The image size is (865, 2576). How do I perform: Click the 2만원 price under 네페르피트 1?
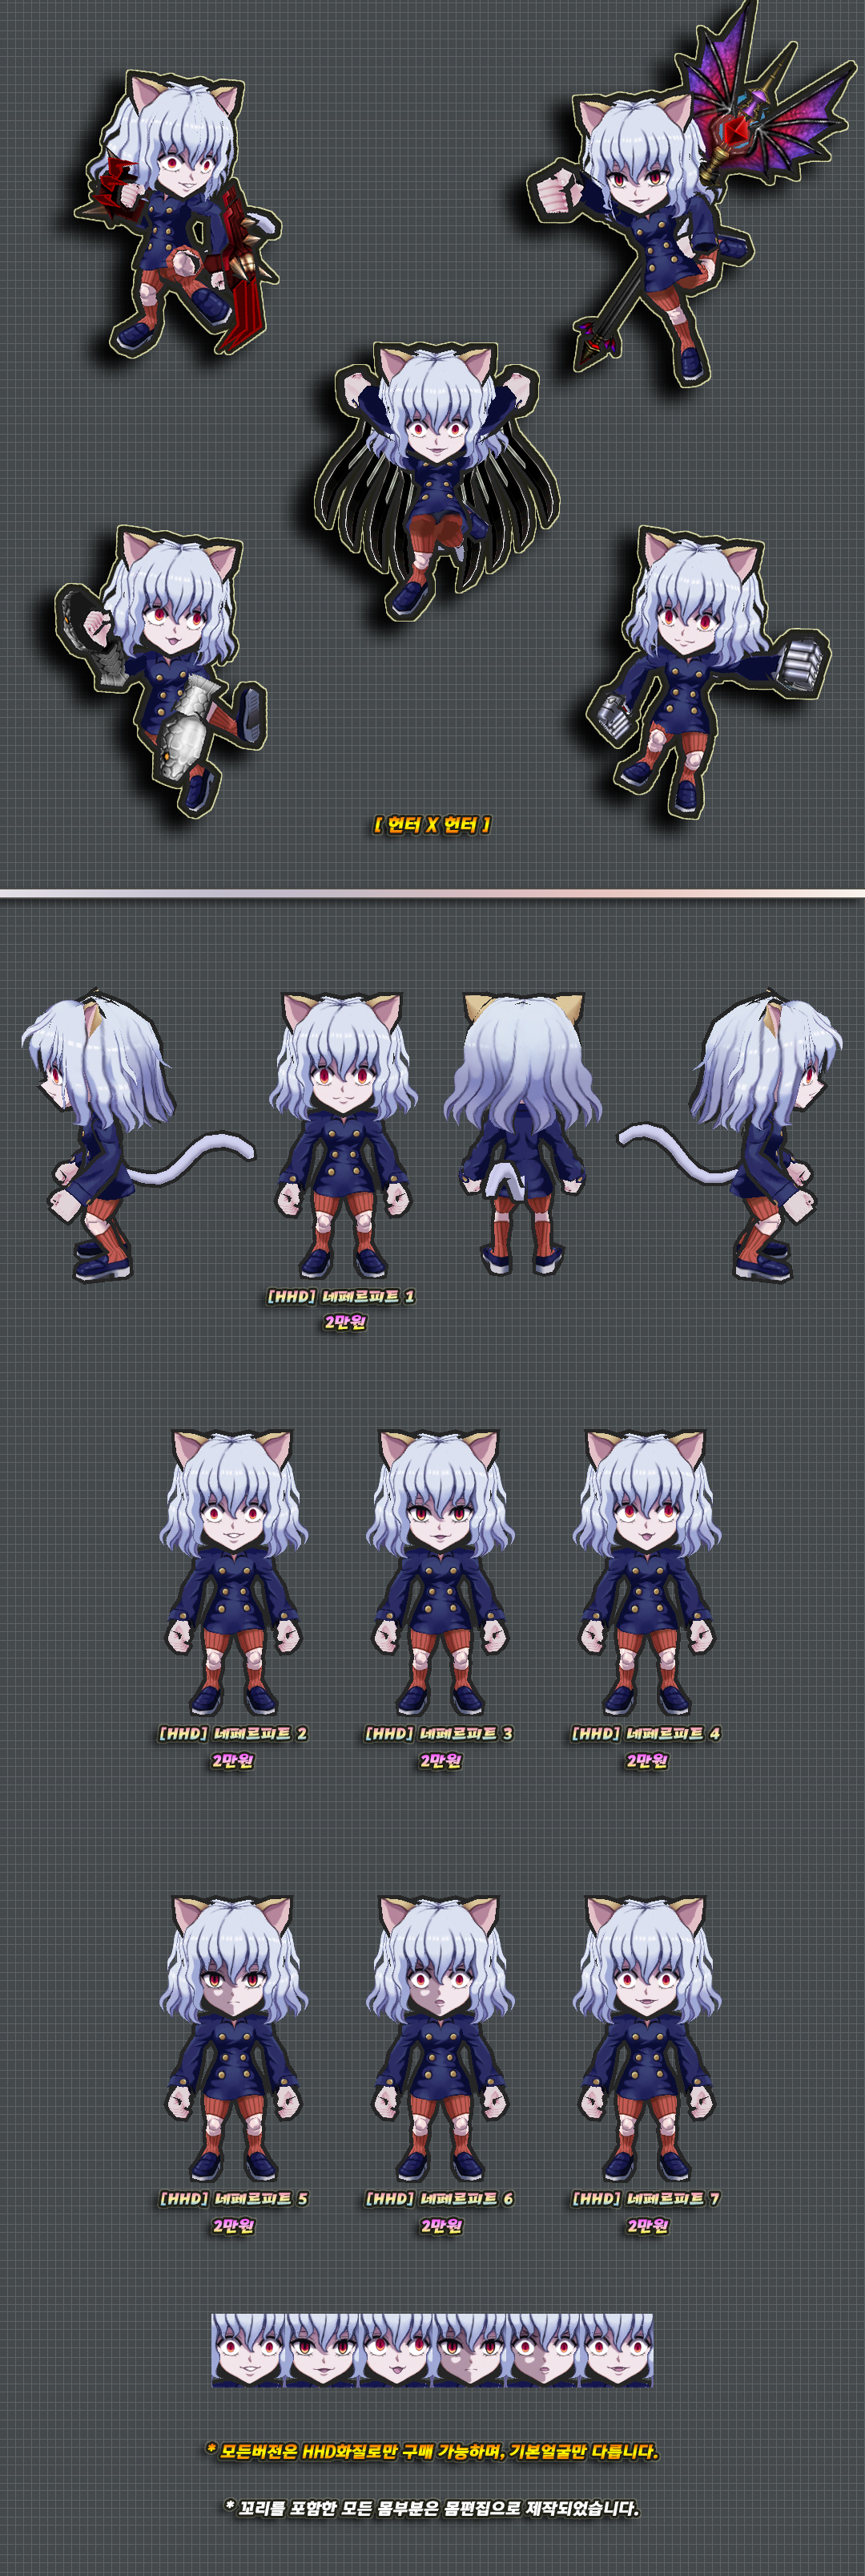pos(346,1322)
